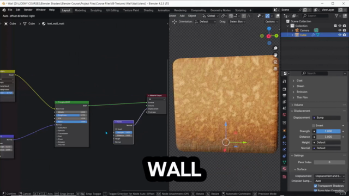Open the Output properties tab

[x=284, y=96]
